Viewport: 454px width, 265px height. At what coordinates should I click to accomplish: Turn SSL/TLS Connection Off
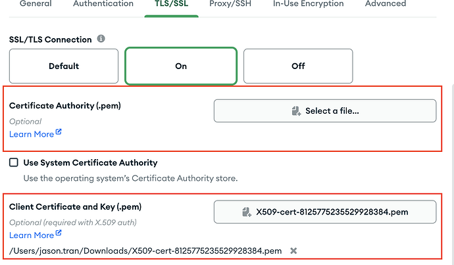[x=298, y=66]
